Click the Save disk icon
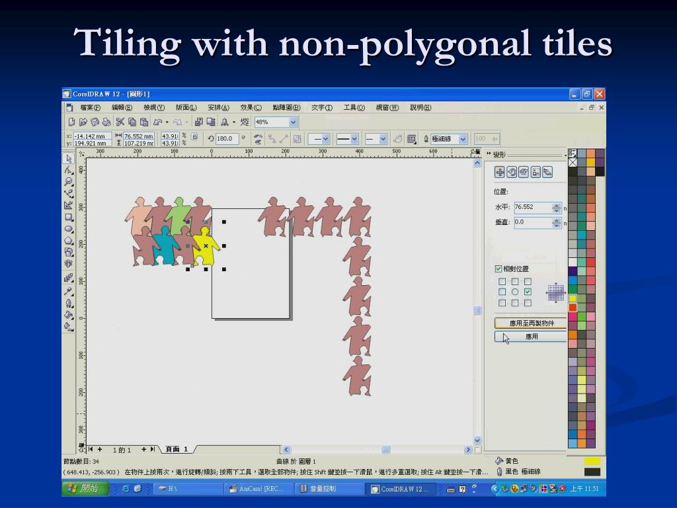Image resolution: width=677 pixels, height=508 pixels. point(95,122)
